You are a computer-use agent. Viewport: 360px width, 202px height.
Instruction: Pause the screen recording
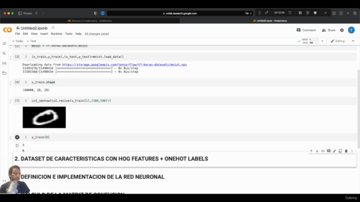point(300,13)
